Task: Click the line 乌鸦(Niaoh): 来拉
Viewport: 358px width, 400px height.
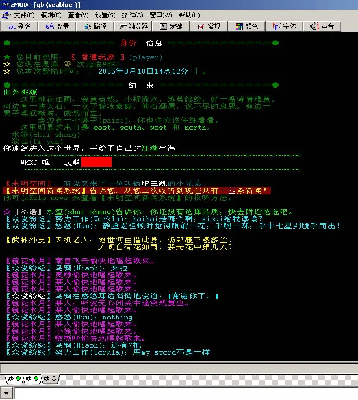Action: click(67, 268)
